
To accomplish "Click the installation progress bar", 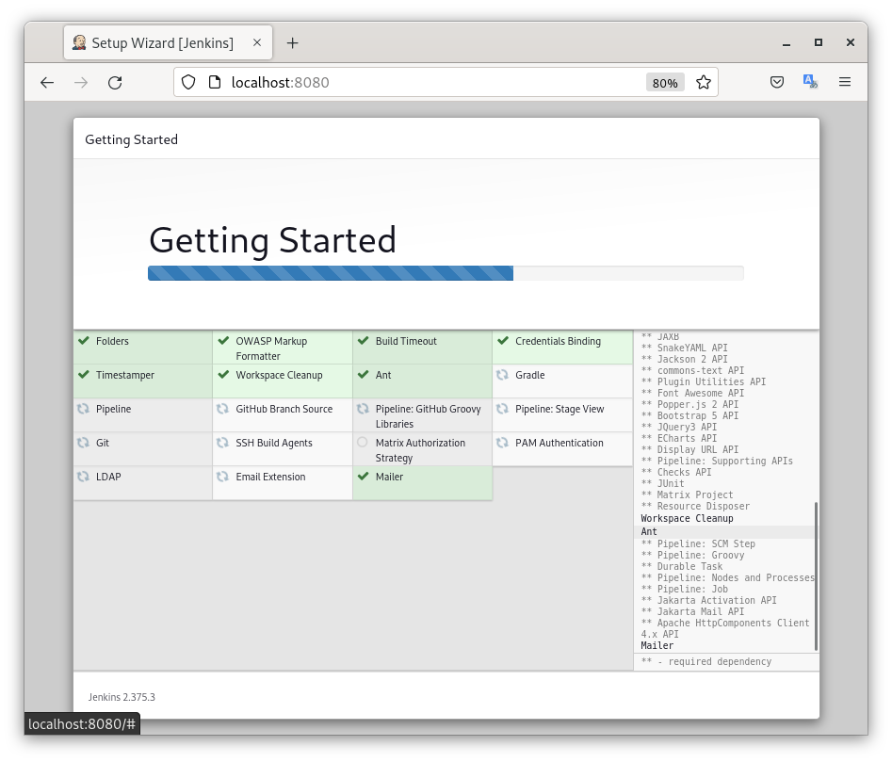I will point(446,273).
